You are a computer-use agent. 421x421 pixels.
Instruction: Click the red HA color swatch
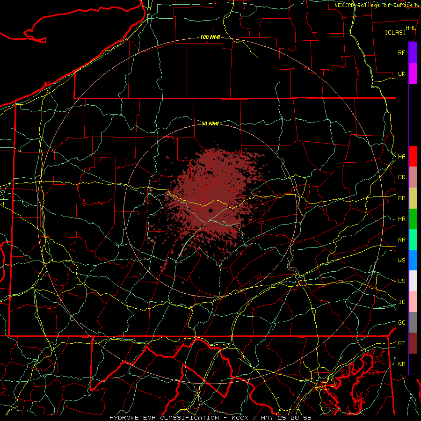413,156
